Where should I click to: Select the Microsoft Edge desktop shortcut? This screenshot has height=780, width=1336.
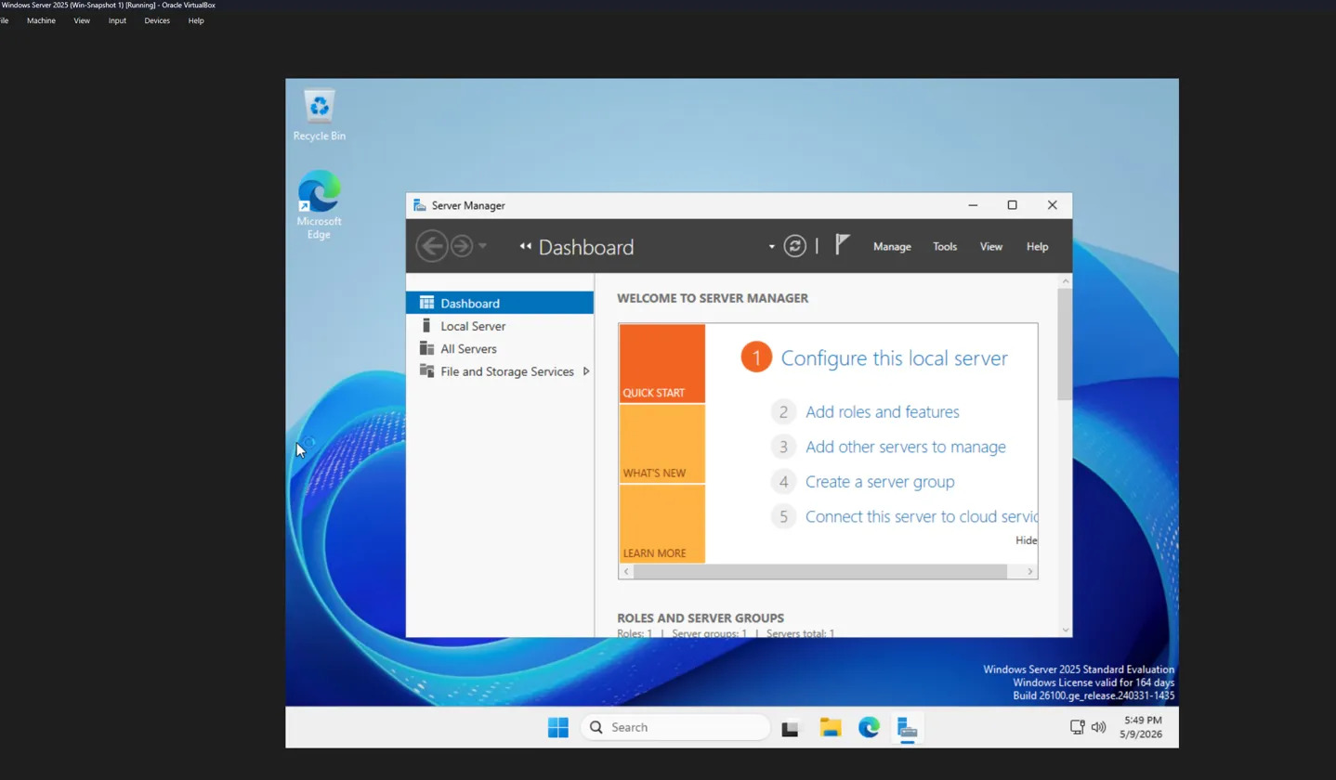tap(319, 205)
